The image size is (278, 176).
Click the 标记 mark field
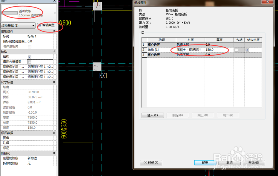click(x=40, y=148)
